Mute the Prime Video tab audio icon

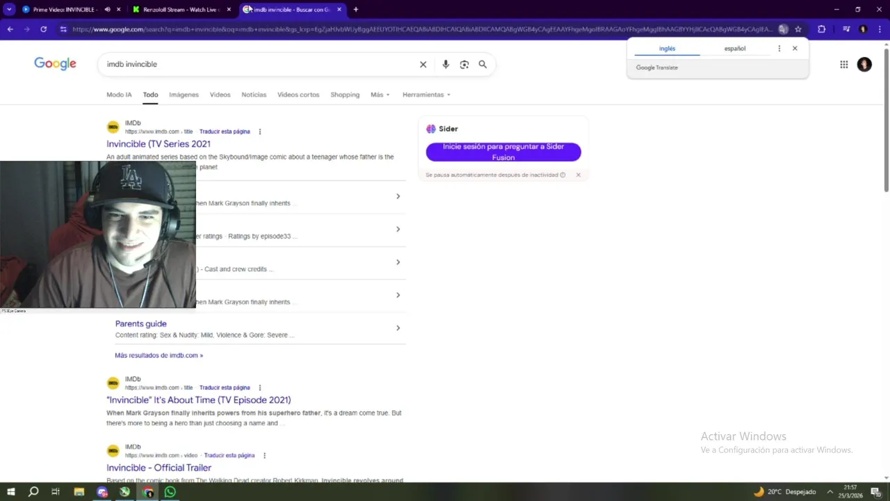tap(107, 10)
